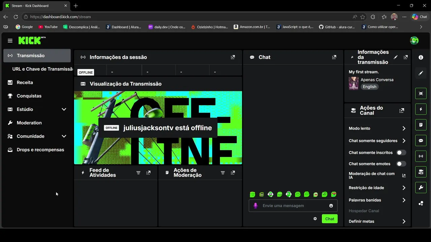Insert the red-mouthed emote in the emote row
The image size is (431, 242).
316,194
